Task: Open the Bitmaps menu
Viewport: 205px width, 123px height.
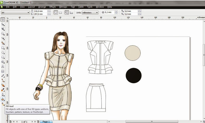Action: (63, 7)
